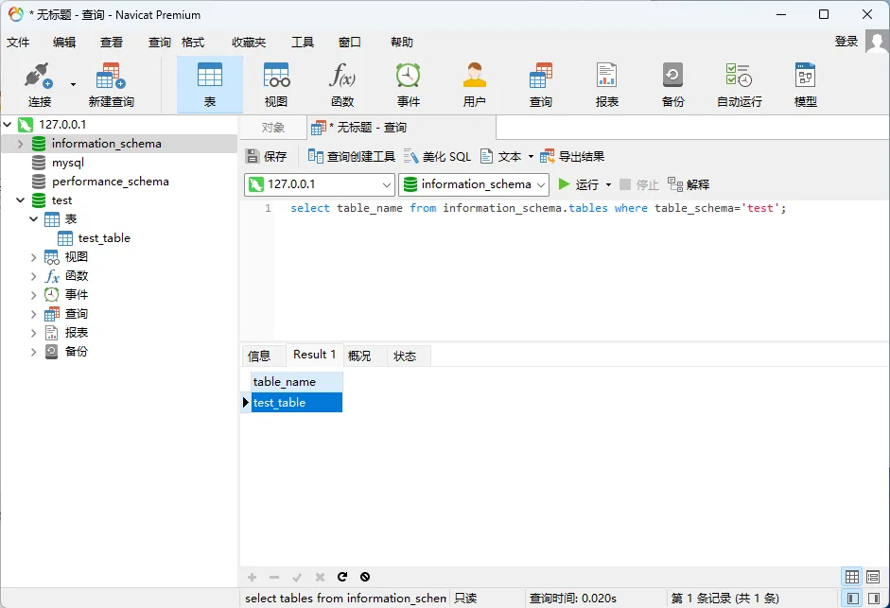
Task: Toggle the right pane visibility button
Action: tap(875, 599)
